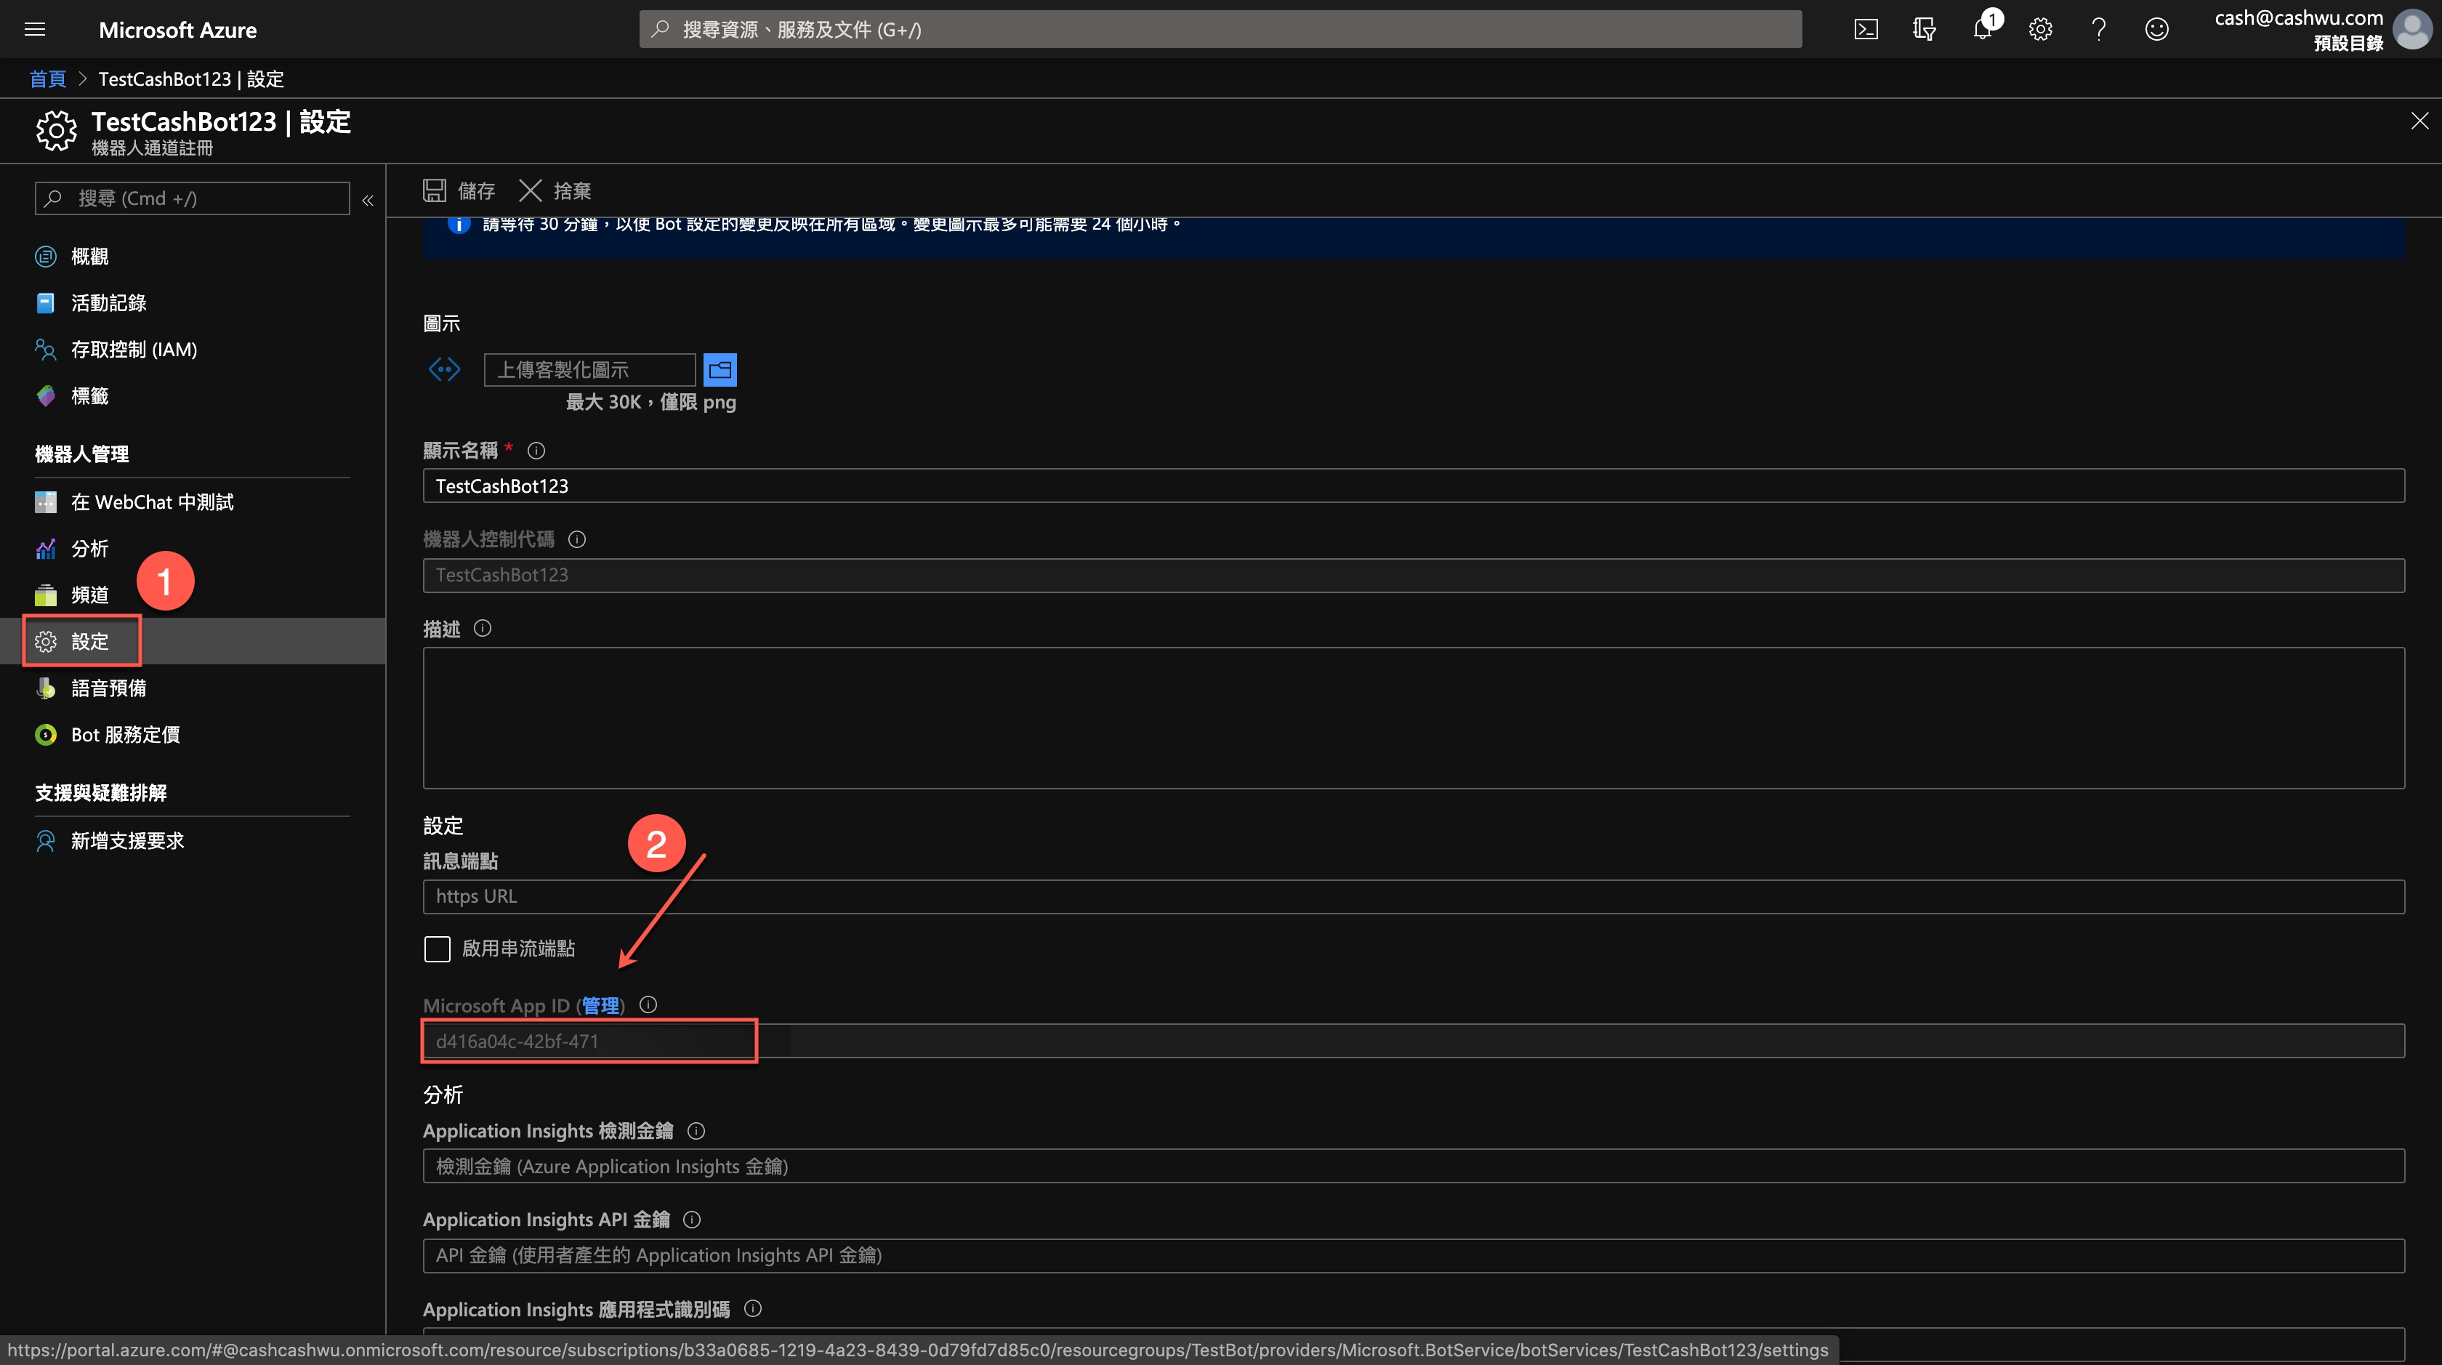Image resolution: width=2442 pixels, height=1365 pixels.
Task: Open the notifications bell
Action: (x=1982, y=29)
